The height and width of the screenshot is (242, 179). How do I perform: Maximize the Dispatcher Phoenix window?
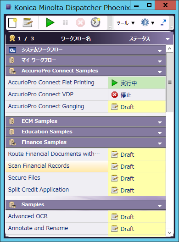point(149,5)
